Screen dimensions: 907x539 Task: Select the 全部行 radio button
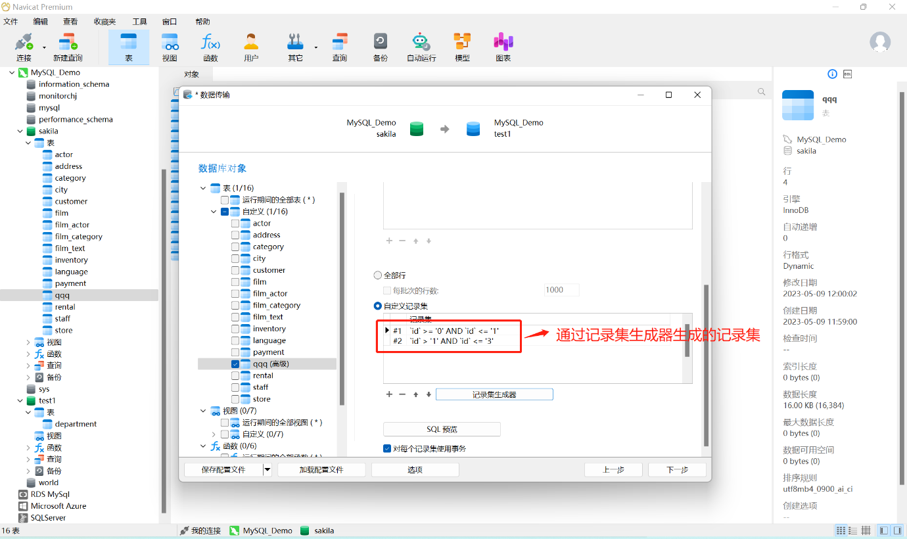click(x=378, y=275)
